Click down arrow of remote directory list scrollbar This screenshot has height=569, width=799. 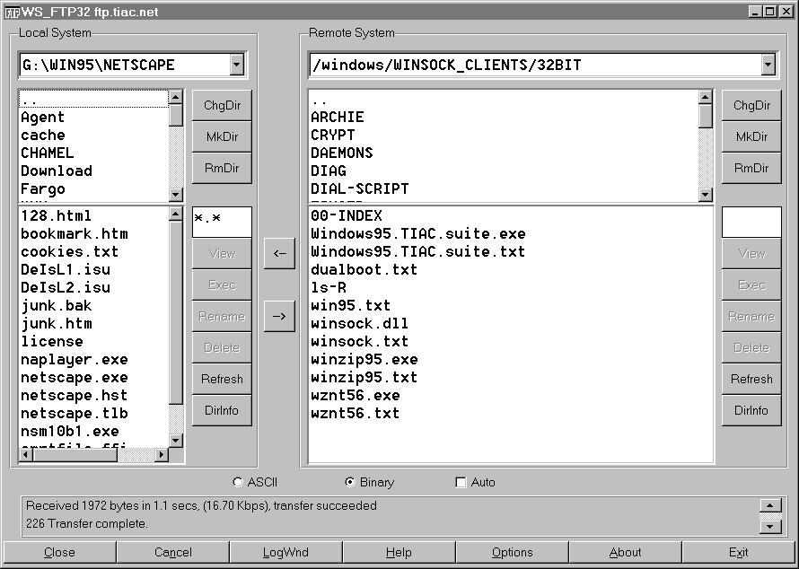click(706, 194)
